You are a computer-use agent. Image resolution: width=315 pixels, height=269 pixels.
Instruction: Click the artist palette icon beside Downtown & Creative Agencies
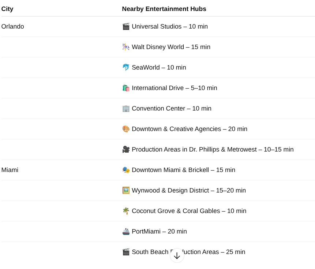click(126, 129)
